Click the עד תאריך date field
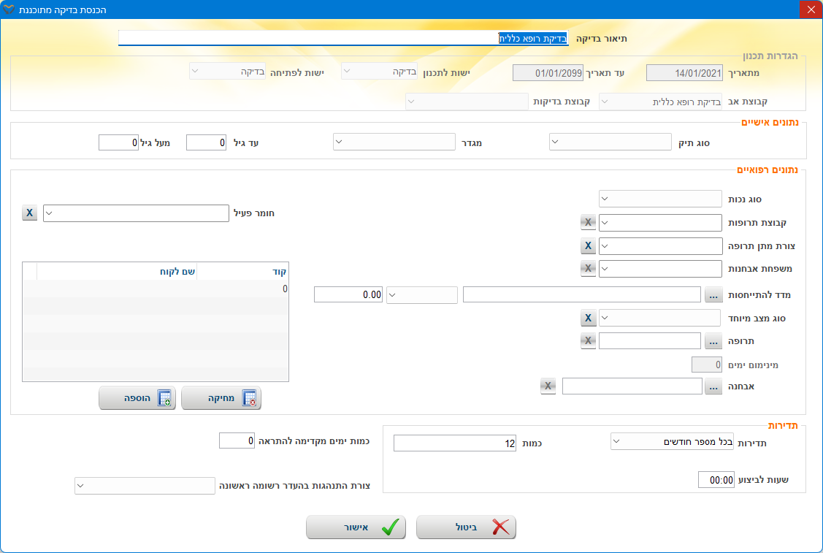 pyautogui.click(x=548, y=73)
